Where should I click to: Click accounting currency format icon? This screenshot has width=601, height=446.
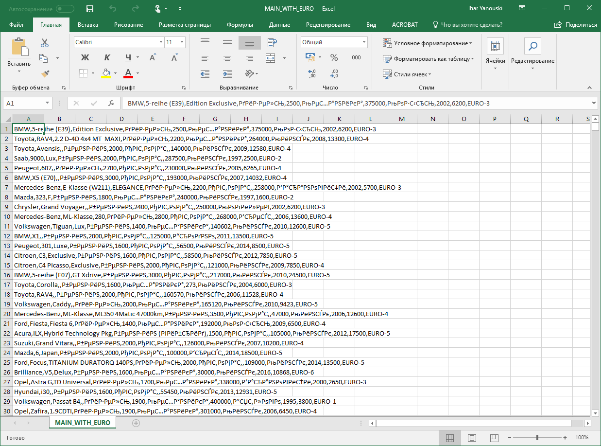point(310,57)
